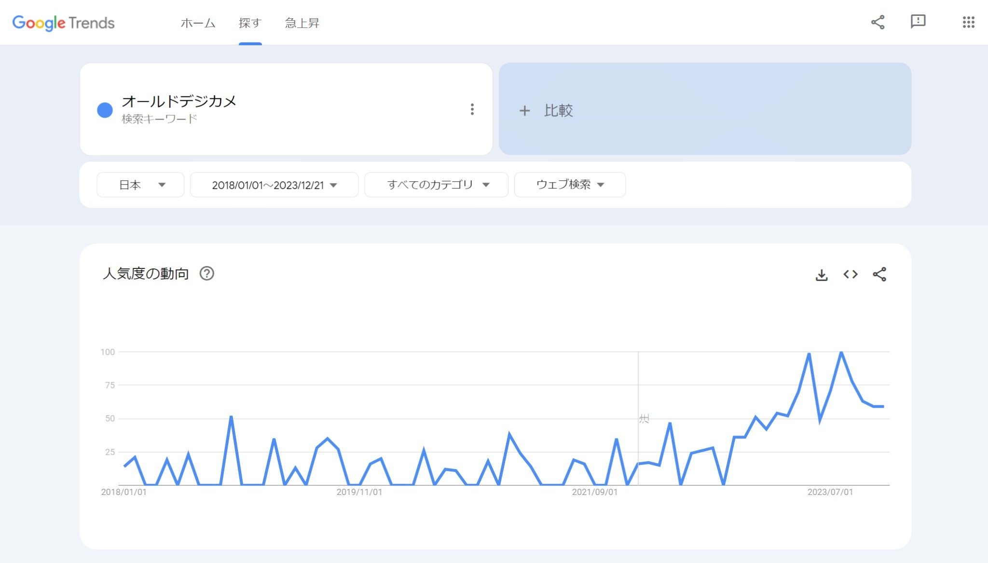Go to the ホーム tab

(198, 23)
